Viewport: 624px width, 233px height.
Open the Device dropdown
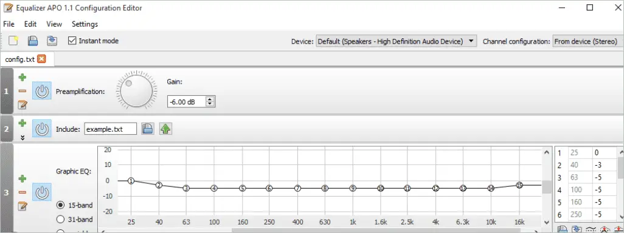(396, 41)
